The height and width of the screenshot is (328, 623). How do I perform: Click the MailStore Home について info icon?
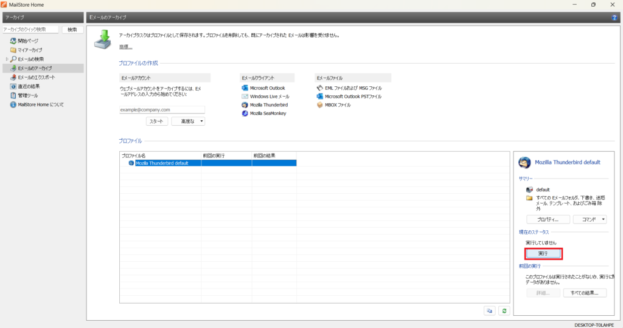(13, 104)
